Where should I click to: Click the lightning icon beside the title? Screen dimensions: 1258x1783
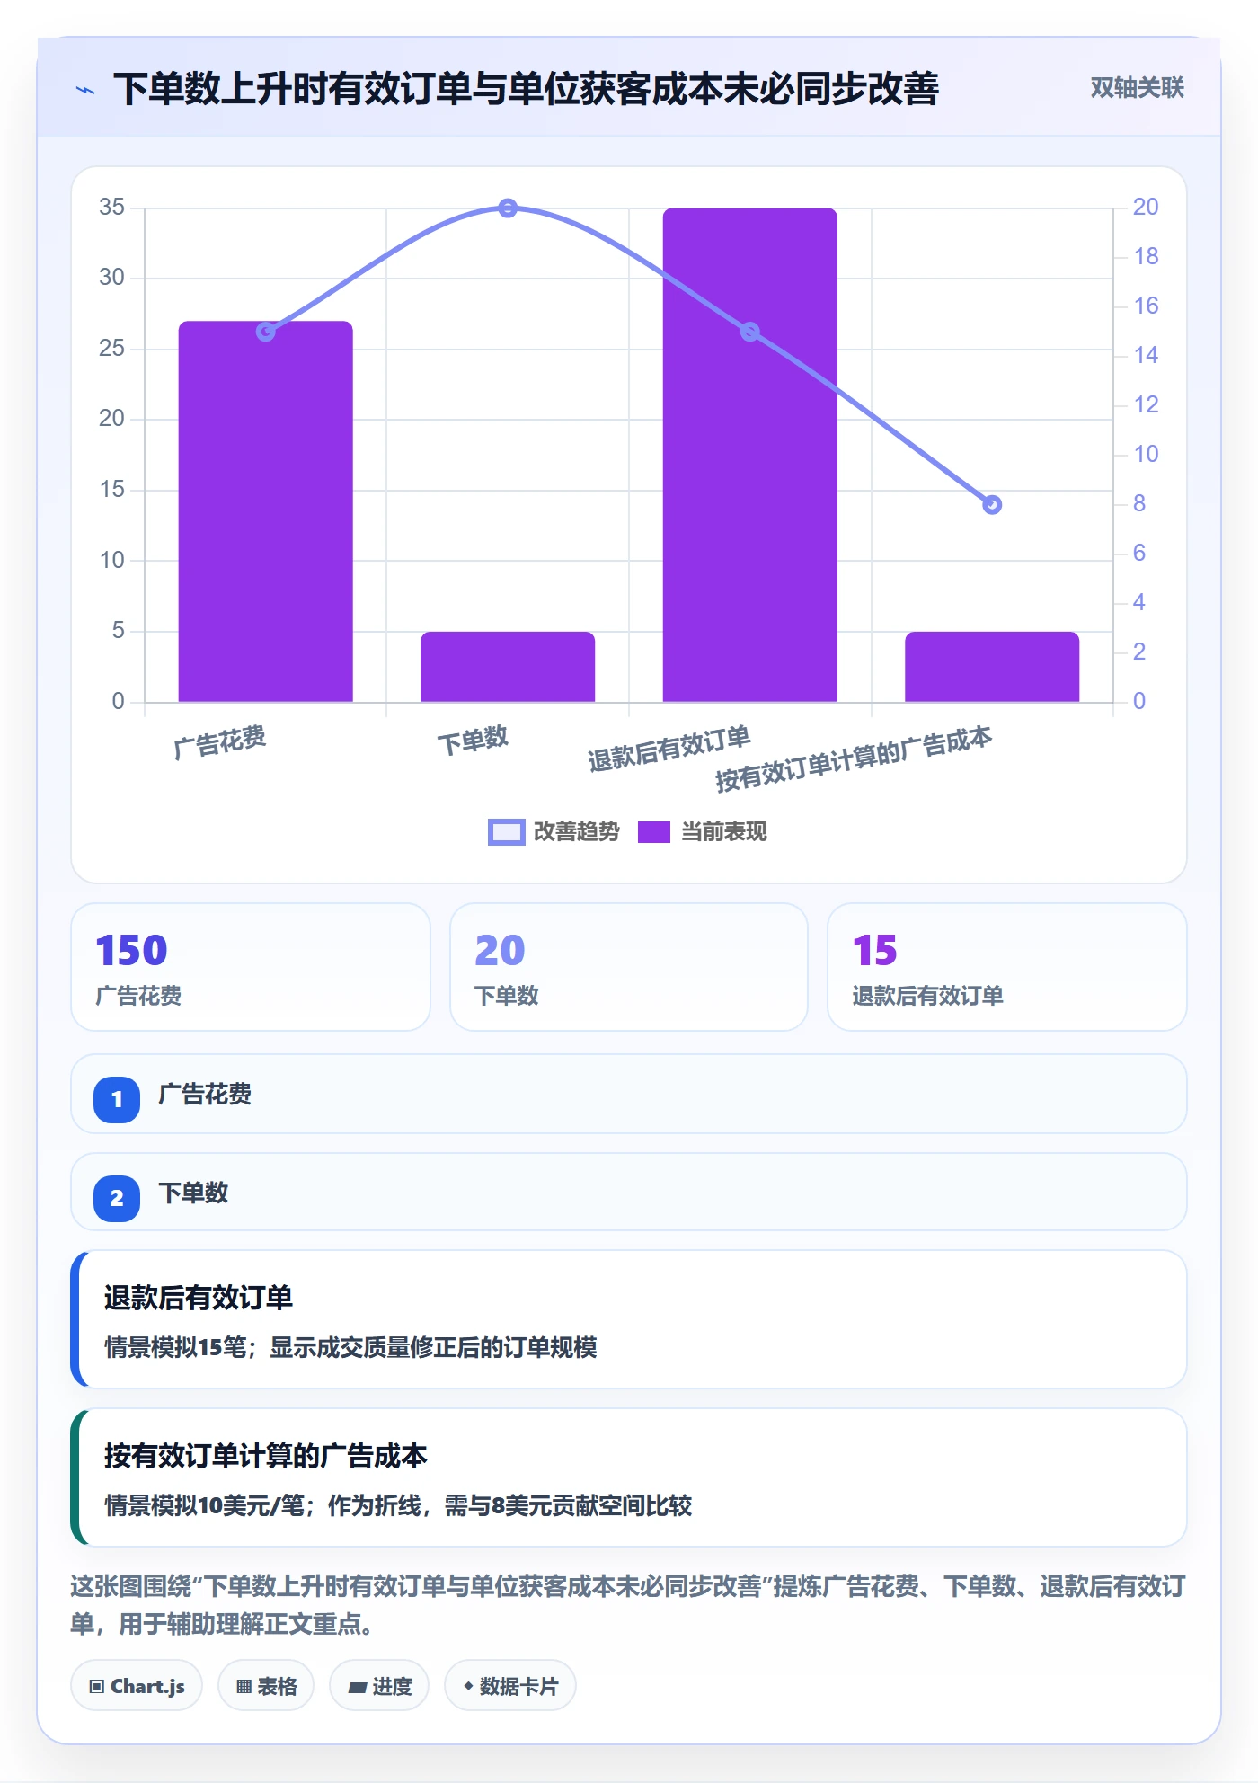(85, 90)
